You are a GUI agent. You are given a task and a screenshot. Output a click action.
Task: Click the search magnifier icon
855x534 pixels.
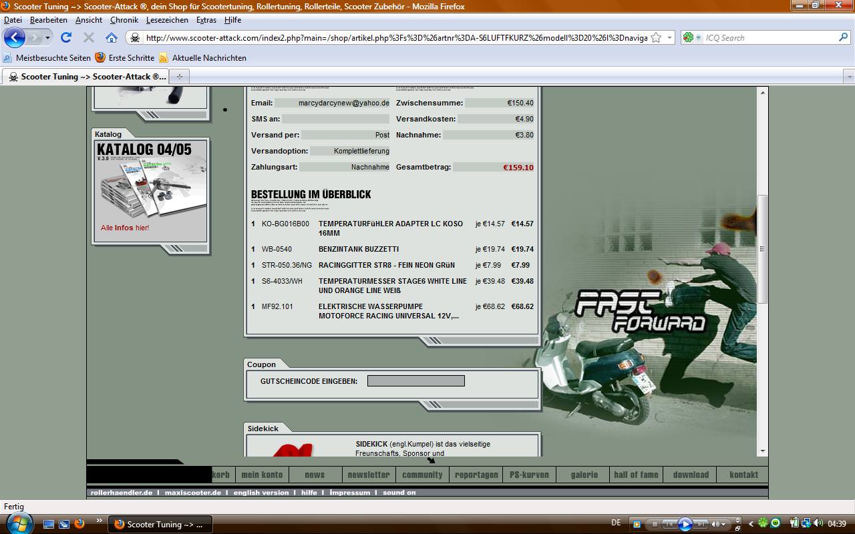point(844,37)
